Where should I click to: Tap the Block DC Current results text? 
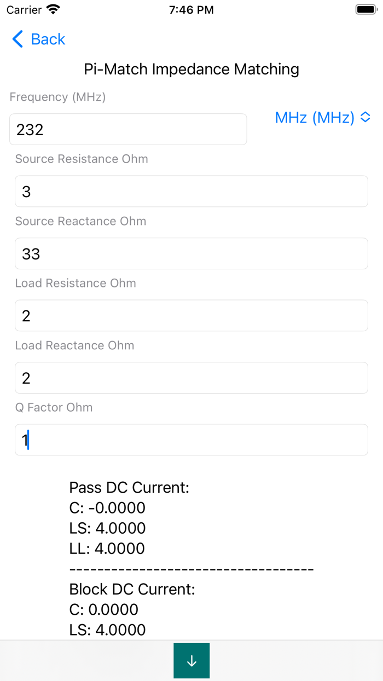(132, 589)
